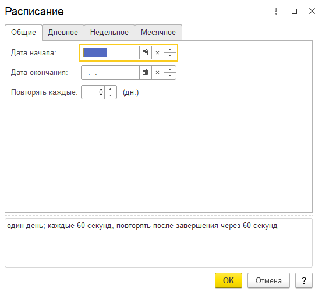Open calendar picker for Дата окончания
This screenshot has height=292, width=322.
pos(146,73)
